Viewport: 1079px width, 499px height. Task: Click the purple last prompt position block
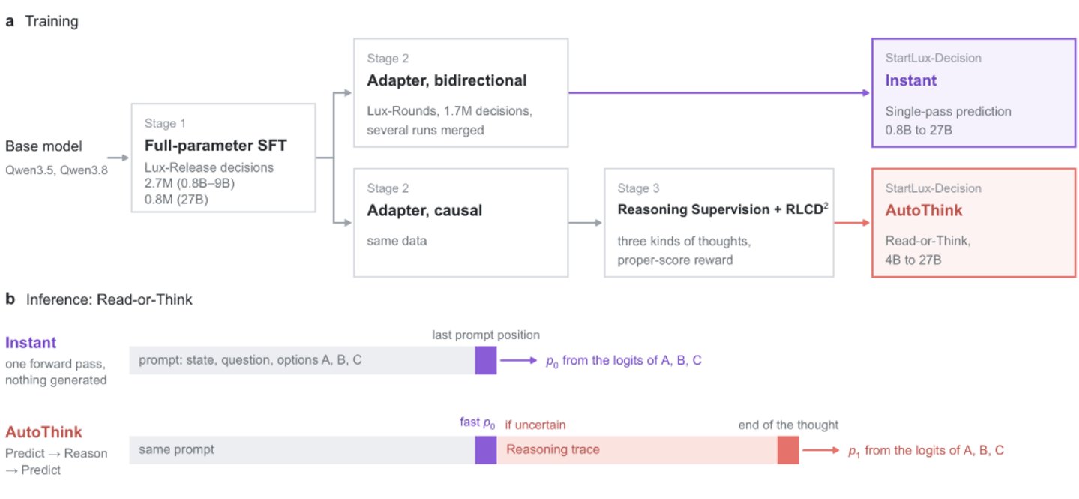486,360
